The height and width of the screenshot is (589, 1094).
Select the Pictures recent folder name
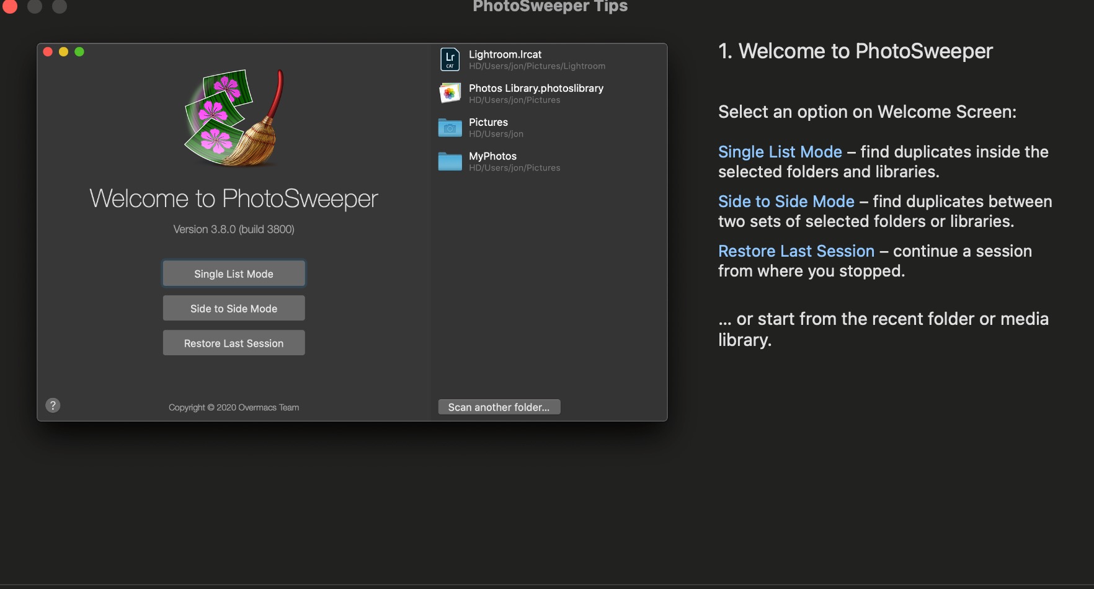(x=488, y=122)
